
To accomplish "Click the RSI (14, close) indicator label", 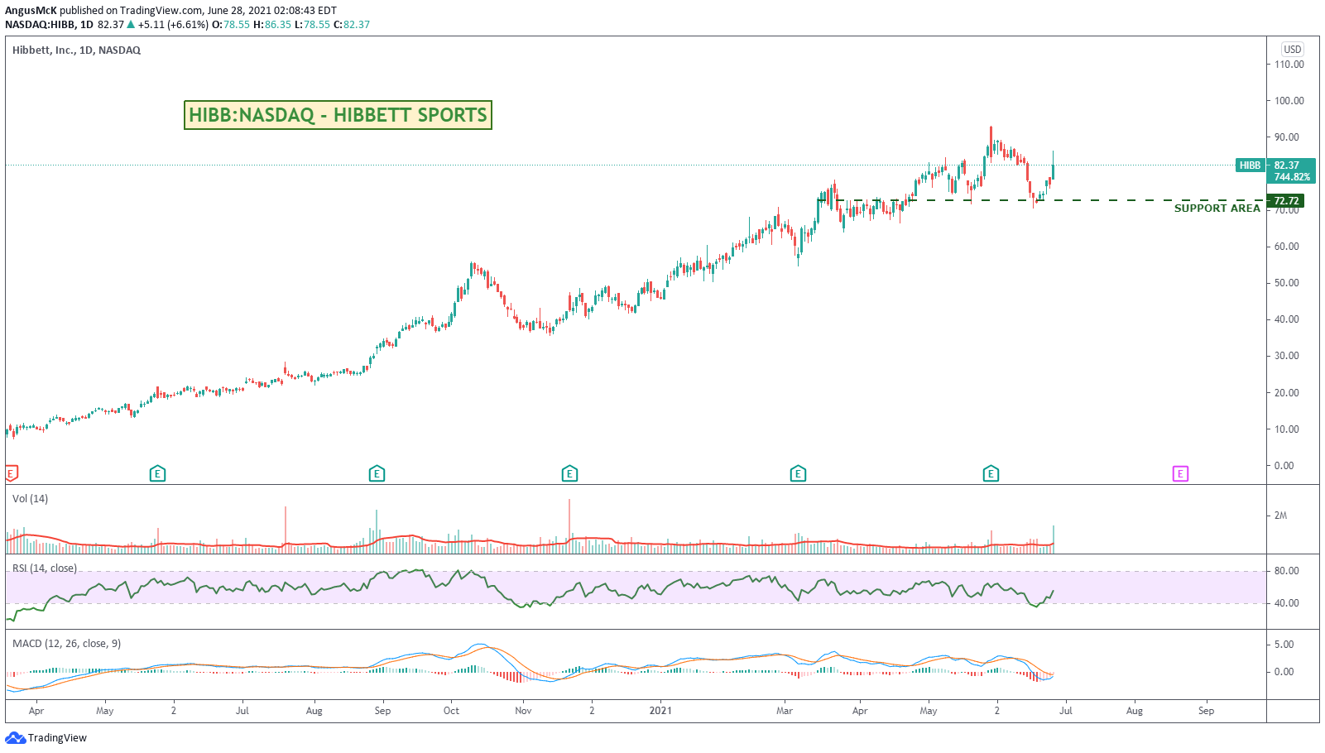I will (x=45, y=568).
